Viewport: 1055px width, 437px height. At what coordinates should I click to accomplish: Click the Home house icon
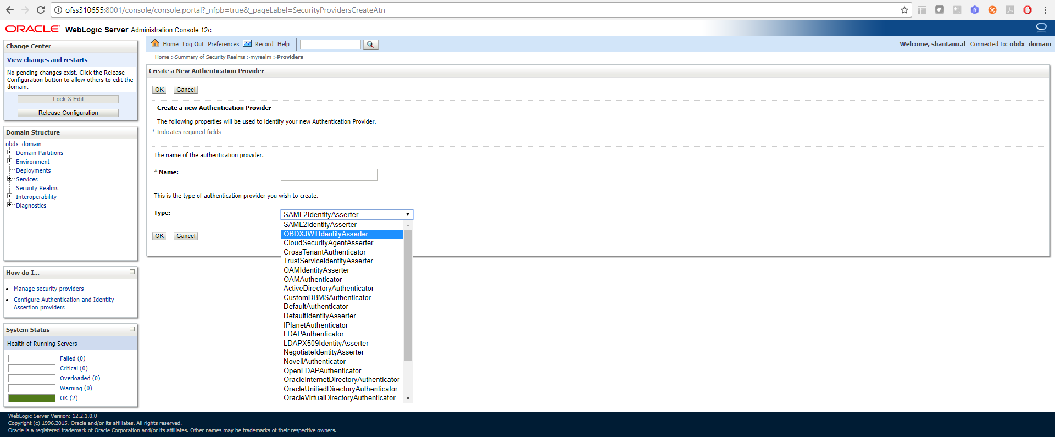point(155,43)
